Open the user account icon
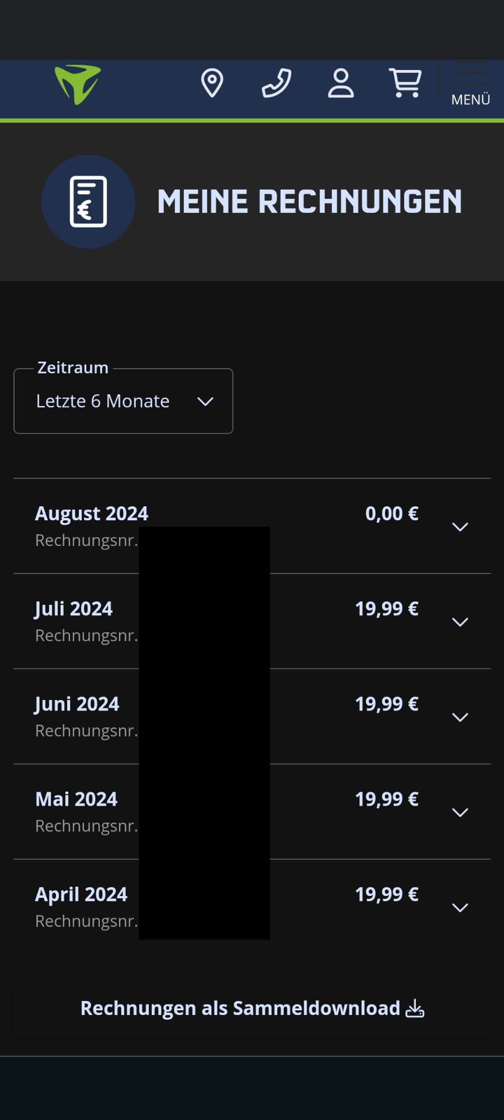This screenshot has width=504, height=1120. [x=341, y=83]
